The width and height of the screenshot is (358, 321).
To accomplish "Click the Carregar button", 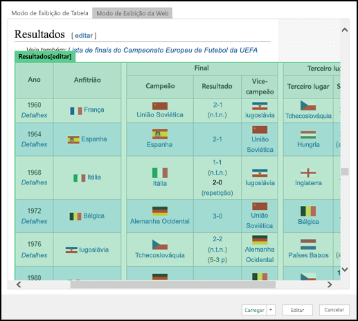I will pyautogui.click(x=254, y=310).
